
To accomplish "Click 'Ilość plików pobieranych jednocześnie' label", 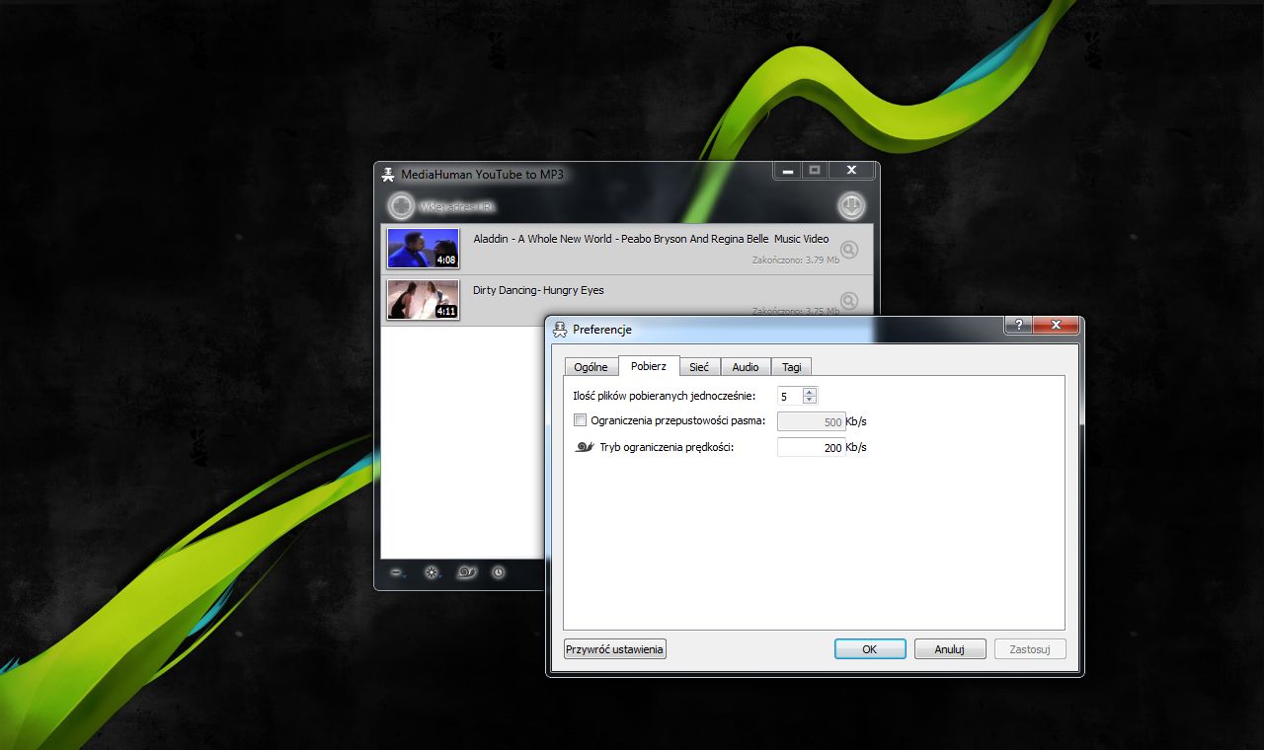I will pos(665,396).
